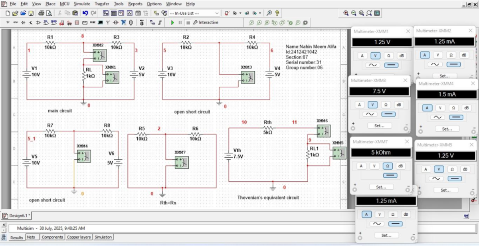Toggle full screen view
Image resolution: width=479 pixels, height=246 pixels.
click(x=377, y=13)
